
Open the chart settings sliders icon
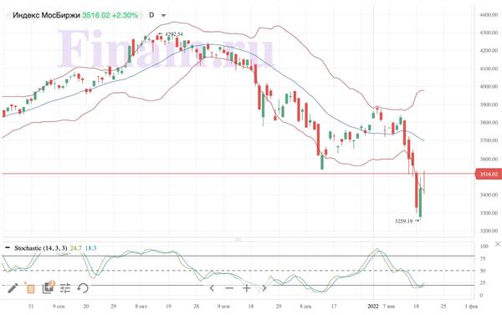click(65, 288)
